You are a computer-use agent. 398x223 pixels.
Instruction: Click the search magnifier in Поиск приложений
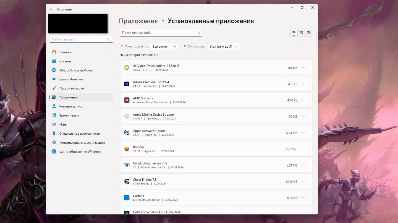(199, 33)
